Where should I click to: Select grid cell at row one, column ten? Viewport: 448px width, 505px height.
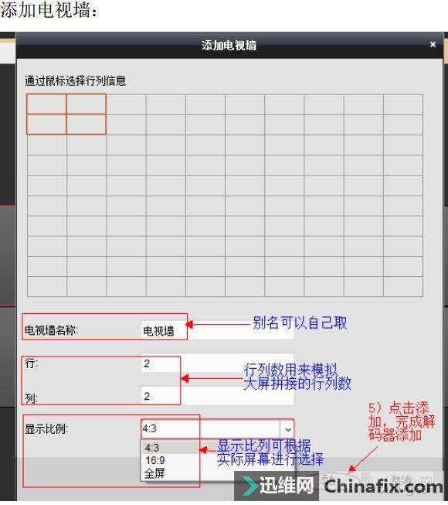(403, 104)
